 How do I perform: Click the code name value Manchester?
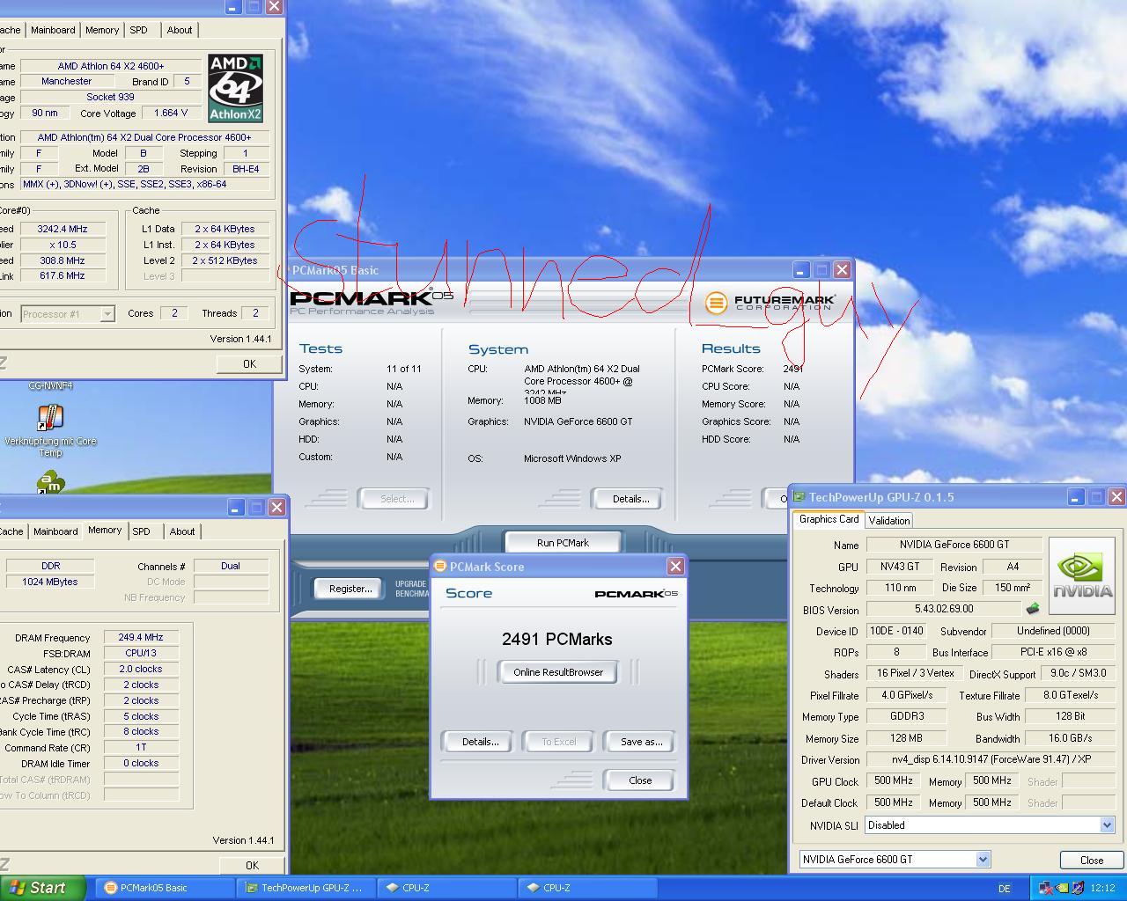[x=67, y=81]
